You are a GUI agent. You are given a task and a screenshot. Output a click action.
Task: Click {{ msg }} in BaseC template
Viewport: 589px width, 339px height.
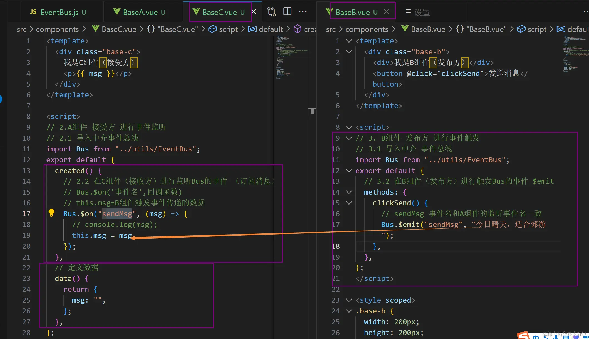coord(96,73)
